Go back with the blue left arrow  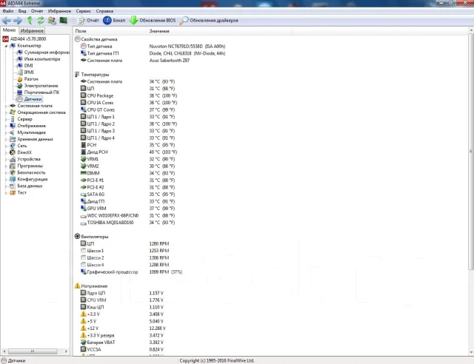7,21
